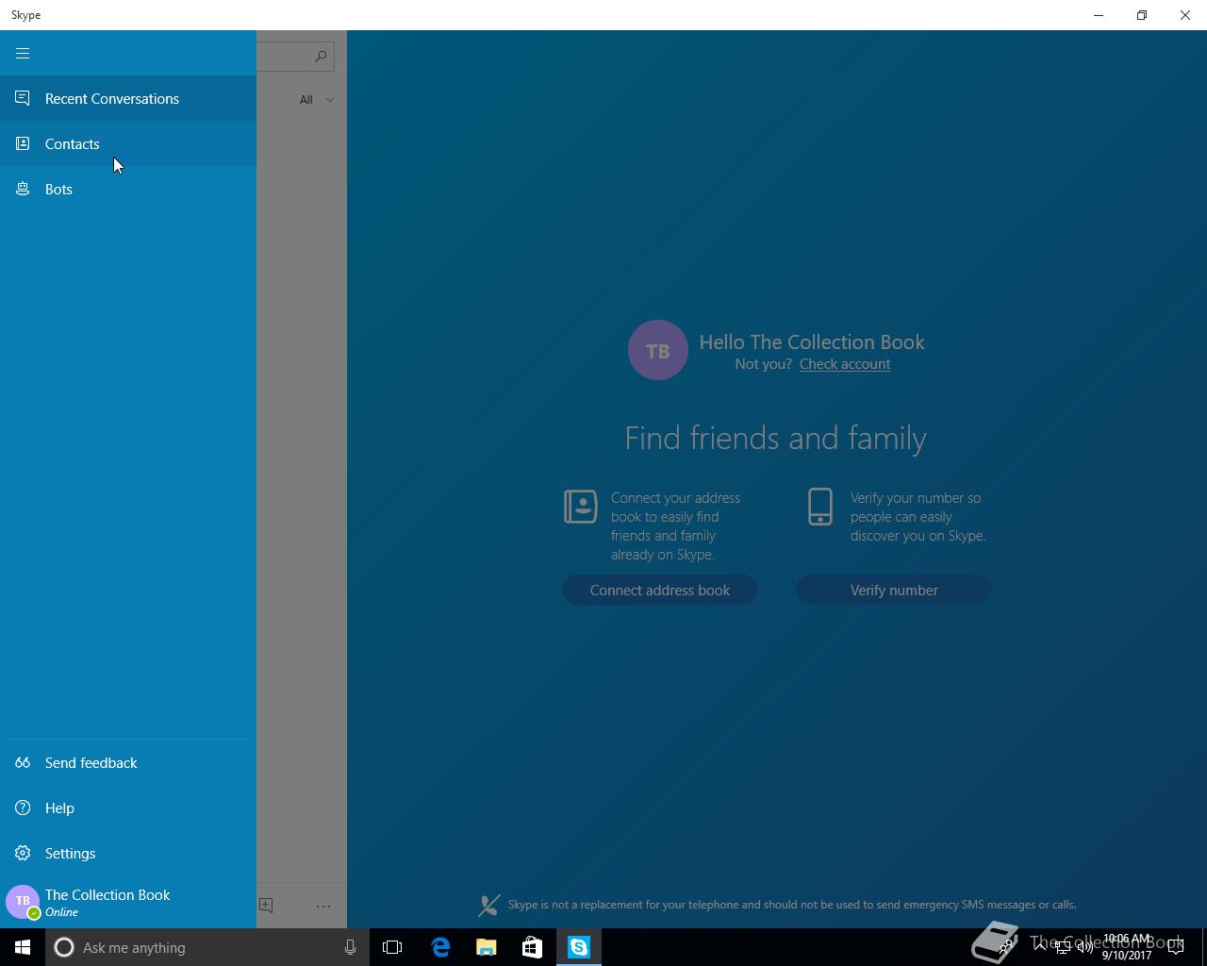Click the Windows Start button
This screenshot has height=966, width=1207.
tap(23, 947)
